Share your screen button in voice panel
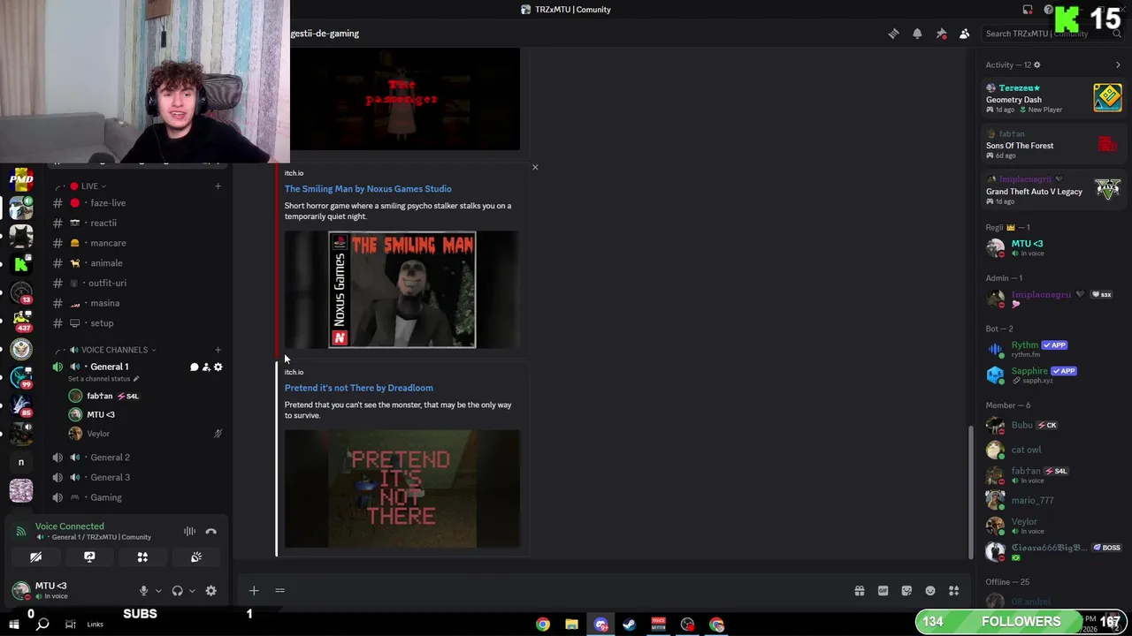This screenshot has width=1132, height=636. pyautogui.click(x=89, y=557)
